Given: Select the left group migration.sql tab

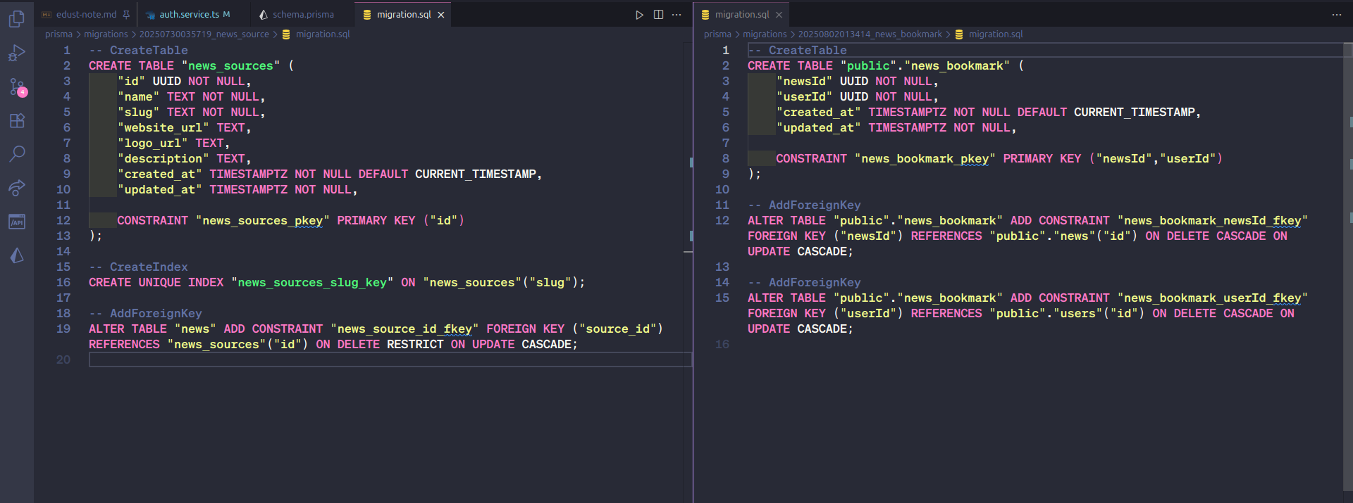Looking at the screenshot, I should point(403,15).
